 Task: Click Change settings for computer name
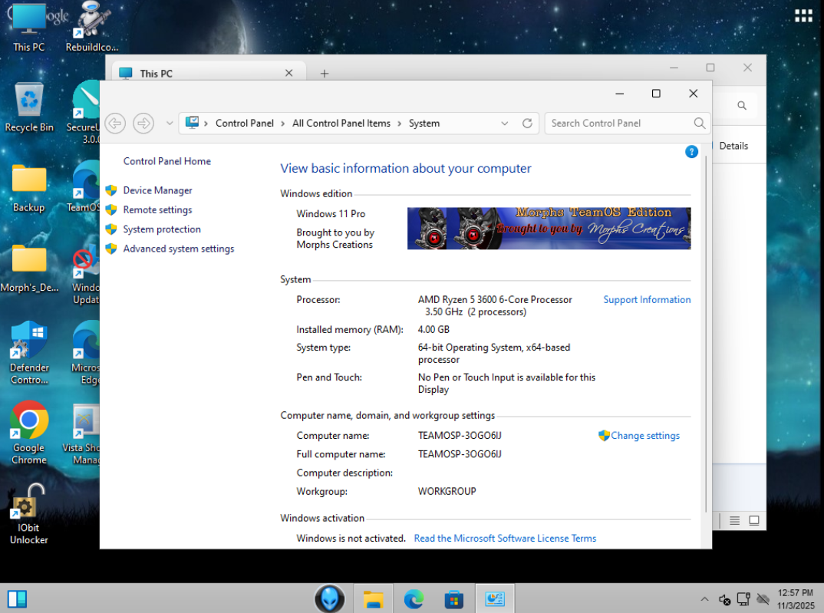pos(644,436)
